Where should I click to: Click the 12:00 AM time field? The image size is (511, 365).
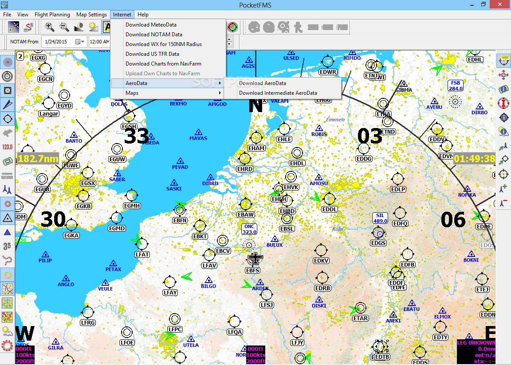click(99, 42)
